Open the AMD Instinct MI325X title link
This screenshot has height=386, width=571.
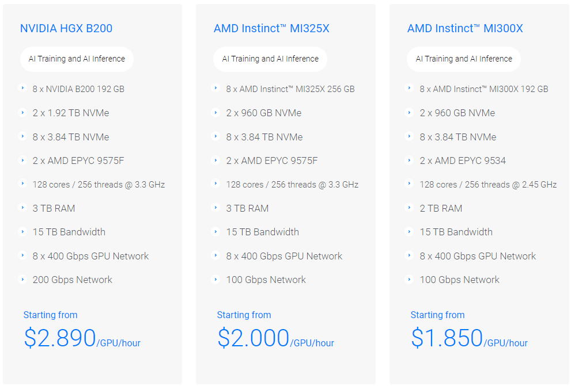271,28
